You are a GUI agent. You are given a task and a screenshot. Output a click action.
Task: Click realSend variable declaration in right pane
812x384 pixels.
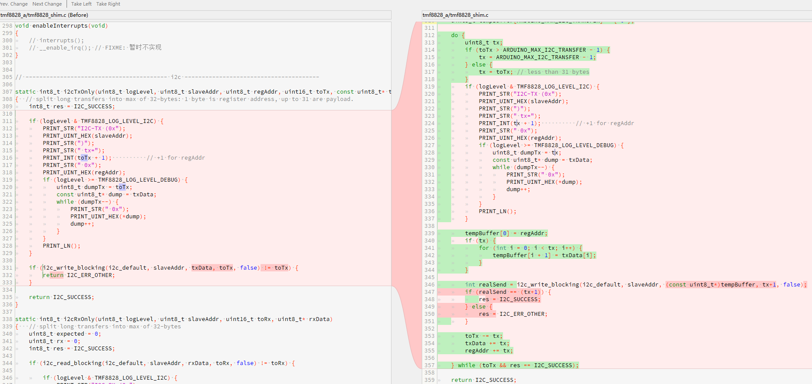(492, 285)
